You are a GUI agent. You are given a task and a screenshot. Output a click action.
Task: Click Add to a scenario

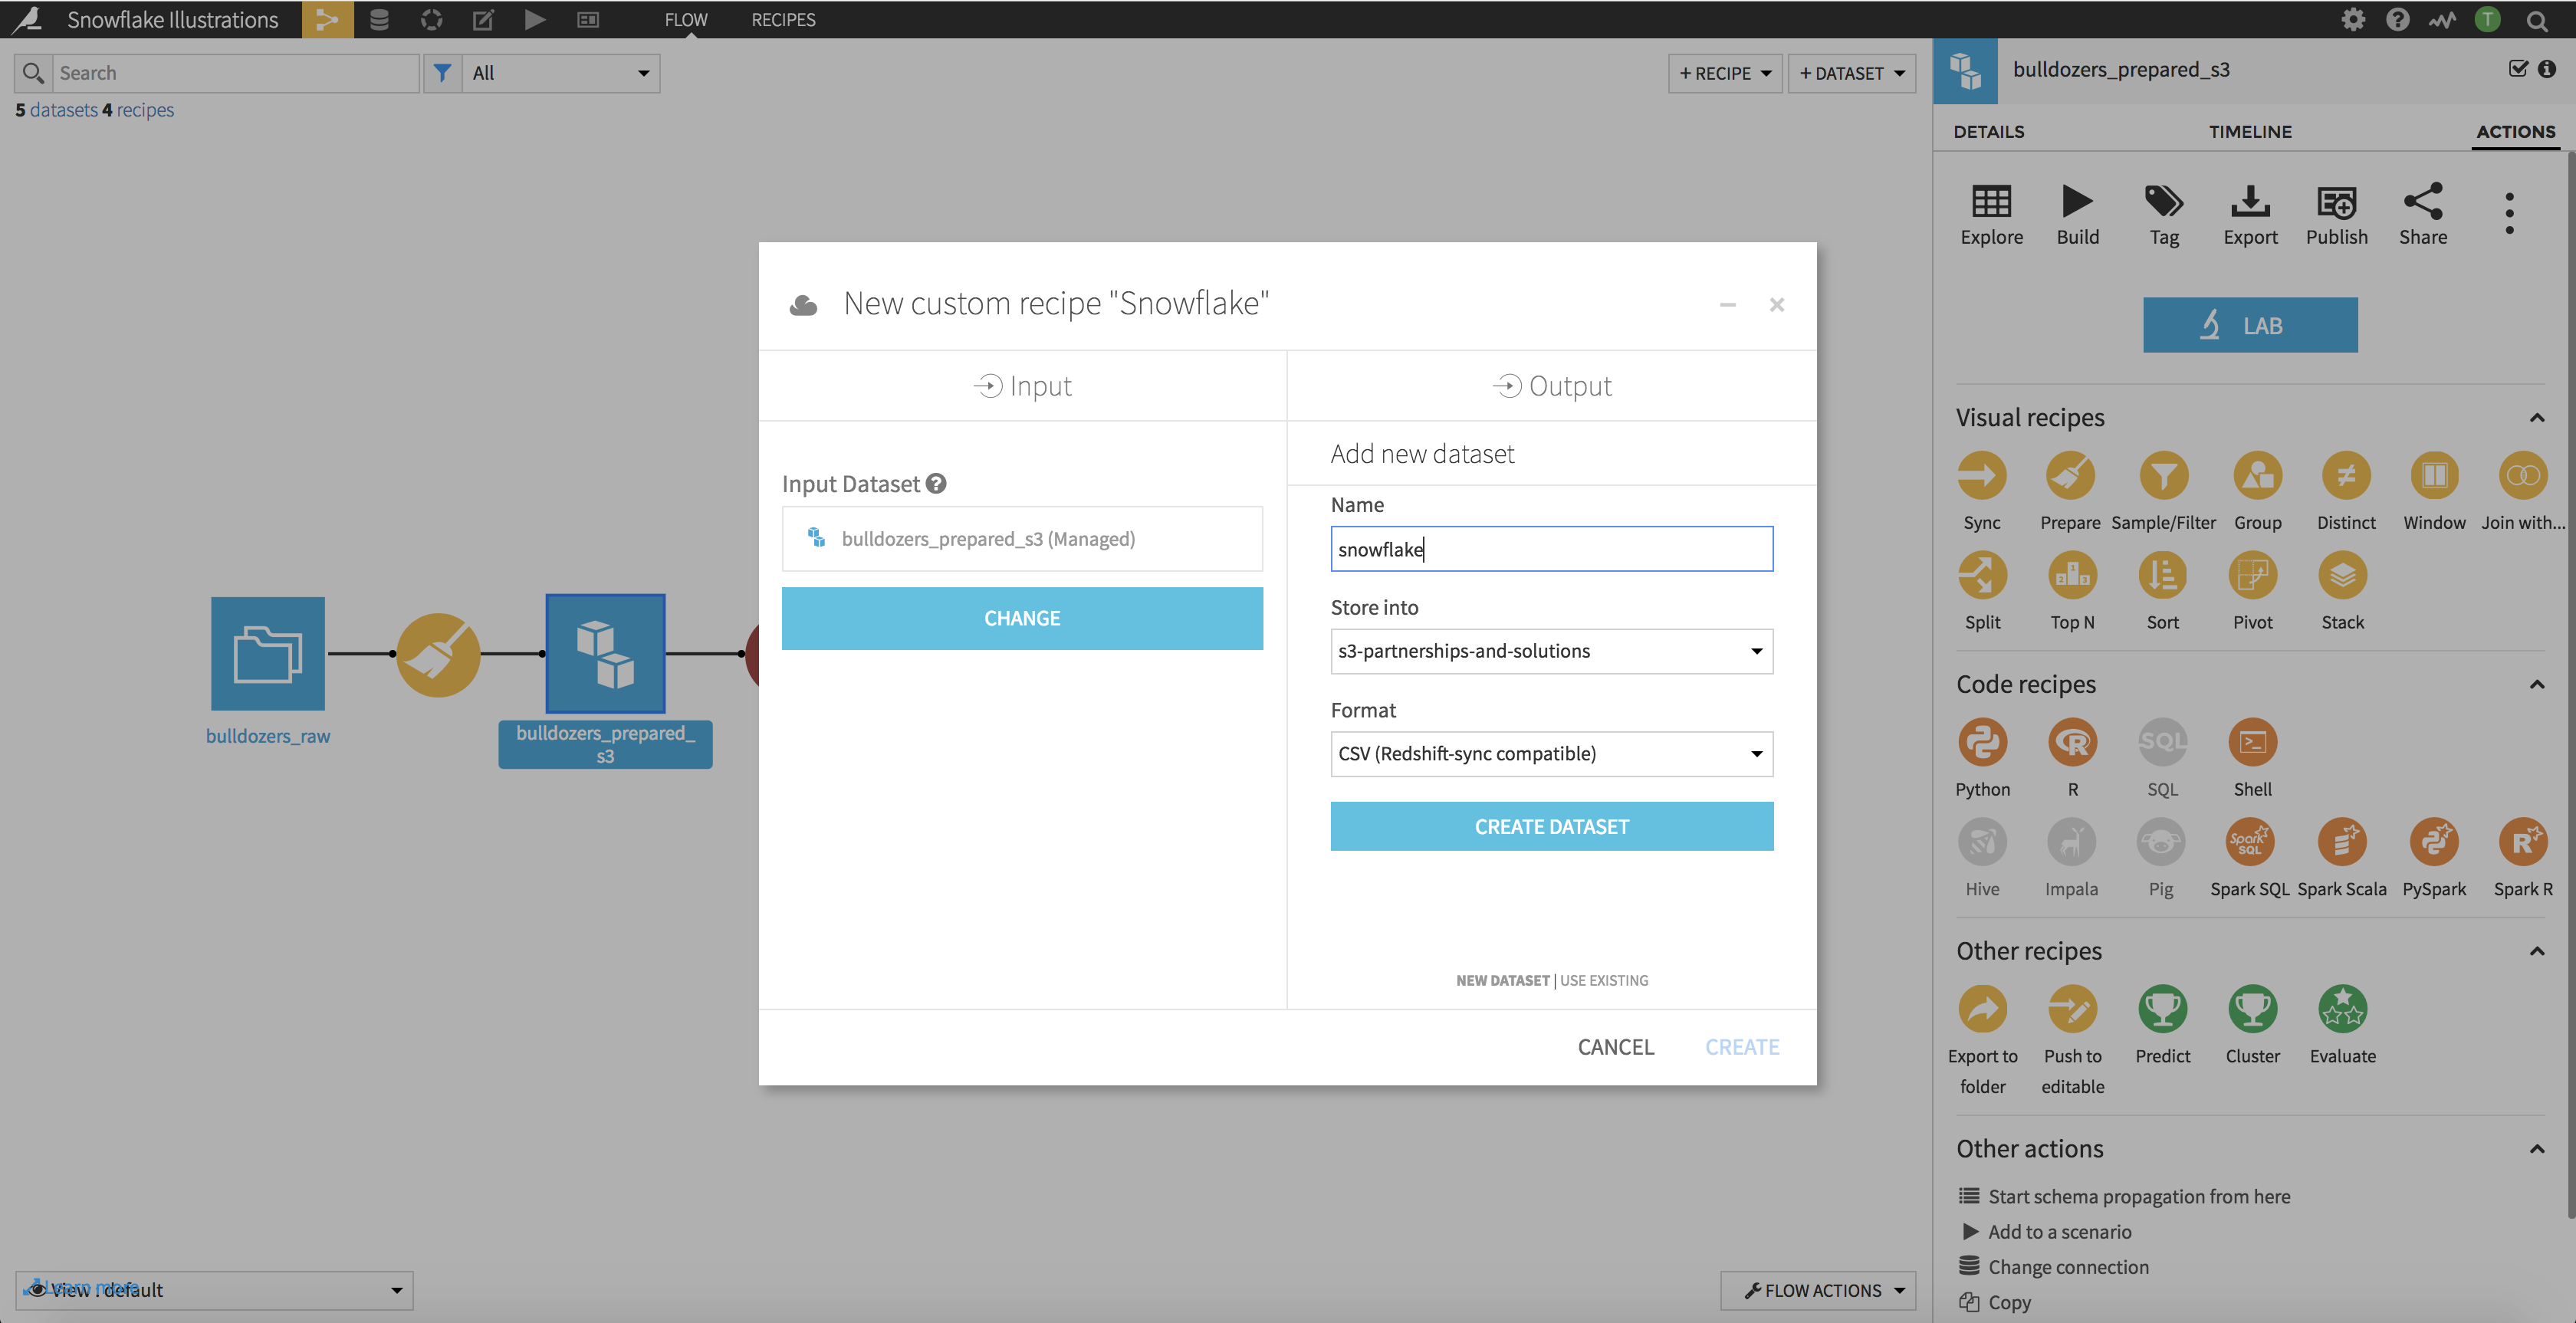pos(2059,1231)
